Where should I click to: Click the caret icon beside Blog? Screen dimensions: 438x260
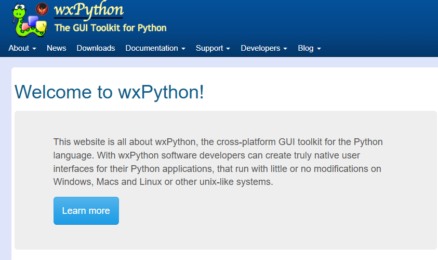tap(319, 49)
